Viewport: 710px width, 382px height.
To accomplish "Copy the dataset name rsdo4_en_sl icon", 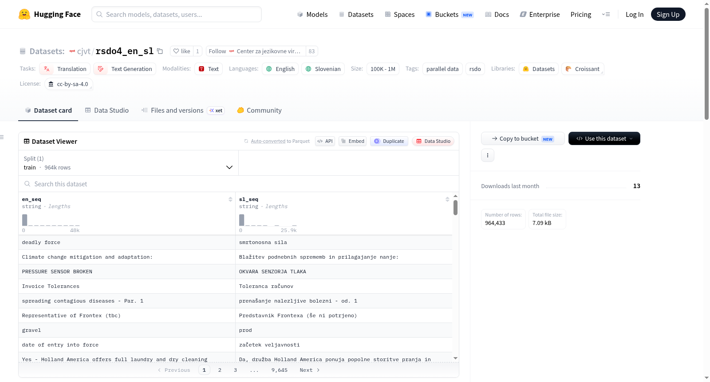I will pyautogui.click(x=160, y=51).
